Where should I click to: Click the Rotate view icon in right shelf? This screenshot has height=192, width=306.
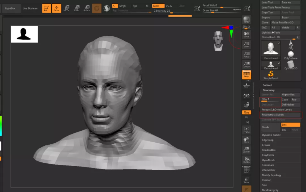(x=247, y=160)
